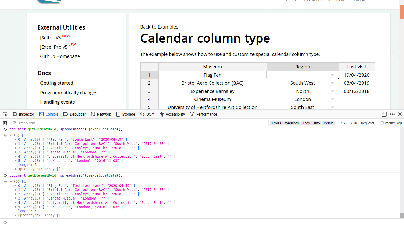Open the South West region dropdown arrow
The image size is (404, 227).
332,83
